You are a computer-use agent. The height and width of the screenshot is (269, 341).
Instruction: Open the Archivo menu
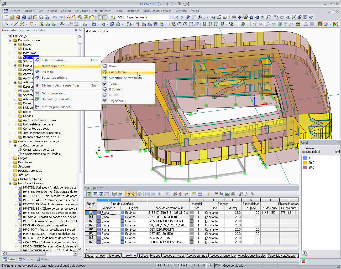pyautogui.click(x=15, y=11)
